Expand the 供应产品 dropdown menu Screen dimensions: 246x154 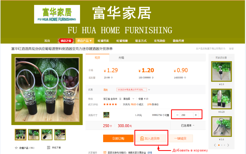[x=85, y=41]
